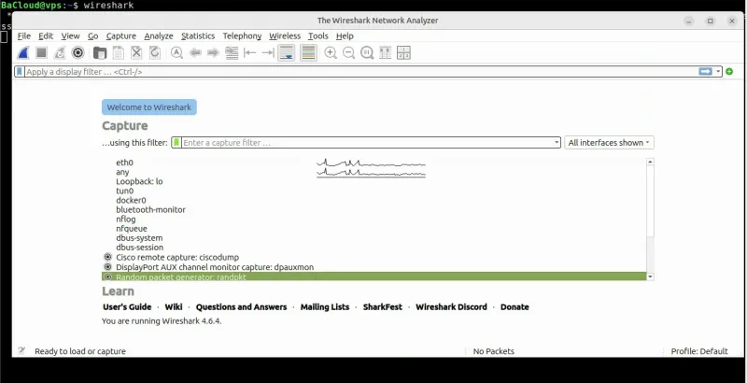
Task: Open the File menu
Action: pos(24,35)
